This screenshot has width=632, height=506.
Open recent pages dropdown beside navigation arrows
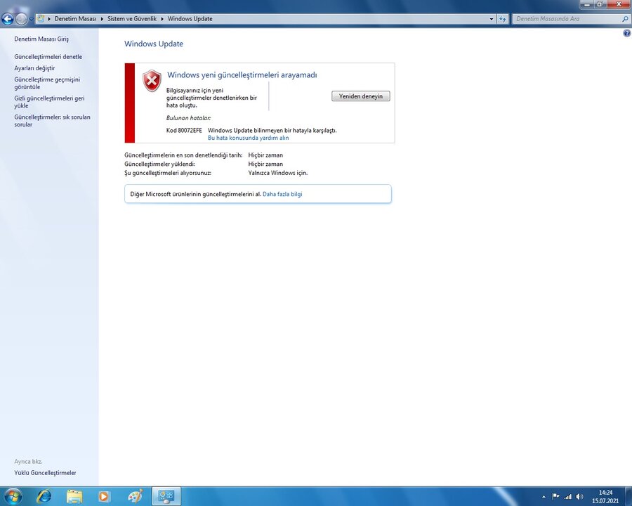click(31, 19)
